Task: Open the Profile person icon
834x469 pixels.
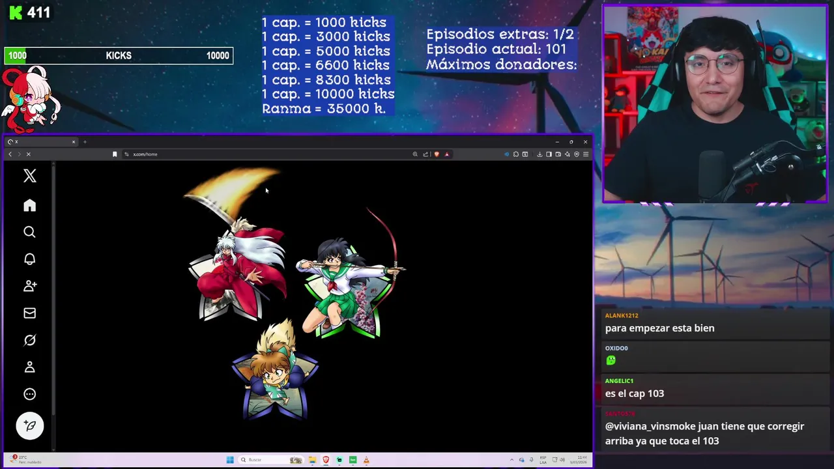Action: click(29, 367)
